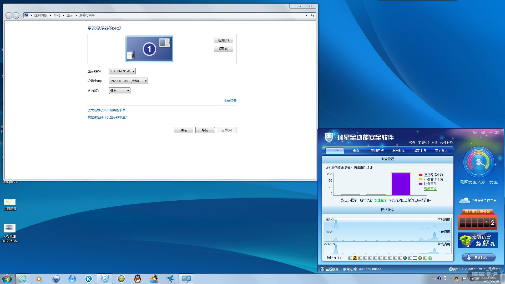Open the Rising lion shield taskbar icon
This screenshot has height=284, width=505.
[x=105, y=279]
